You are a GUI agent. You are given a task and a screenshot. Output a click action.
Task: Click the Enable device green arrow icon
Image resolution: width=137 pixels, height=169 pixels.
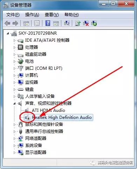(x=94, y=23)
